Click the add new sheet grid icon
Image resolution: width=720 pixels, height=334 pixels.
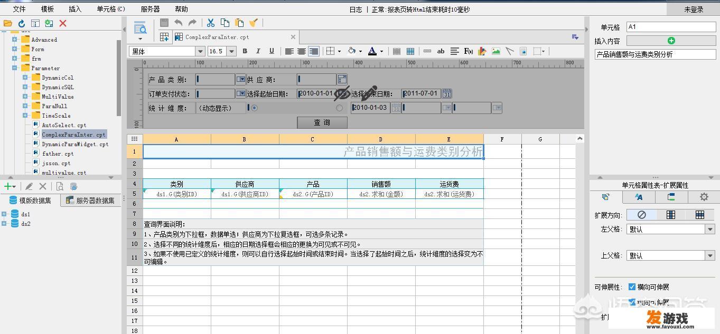click(x=164, y=37)
